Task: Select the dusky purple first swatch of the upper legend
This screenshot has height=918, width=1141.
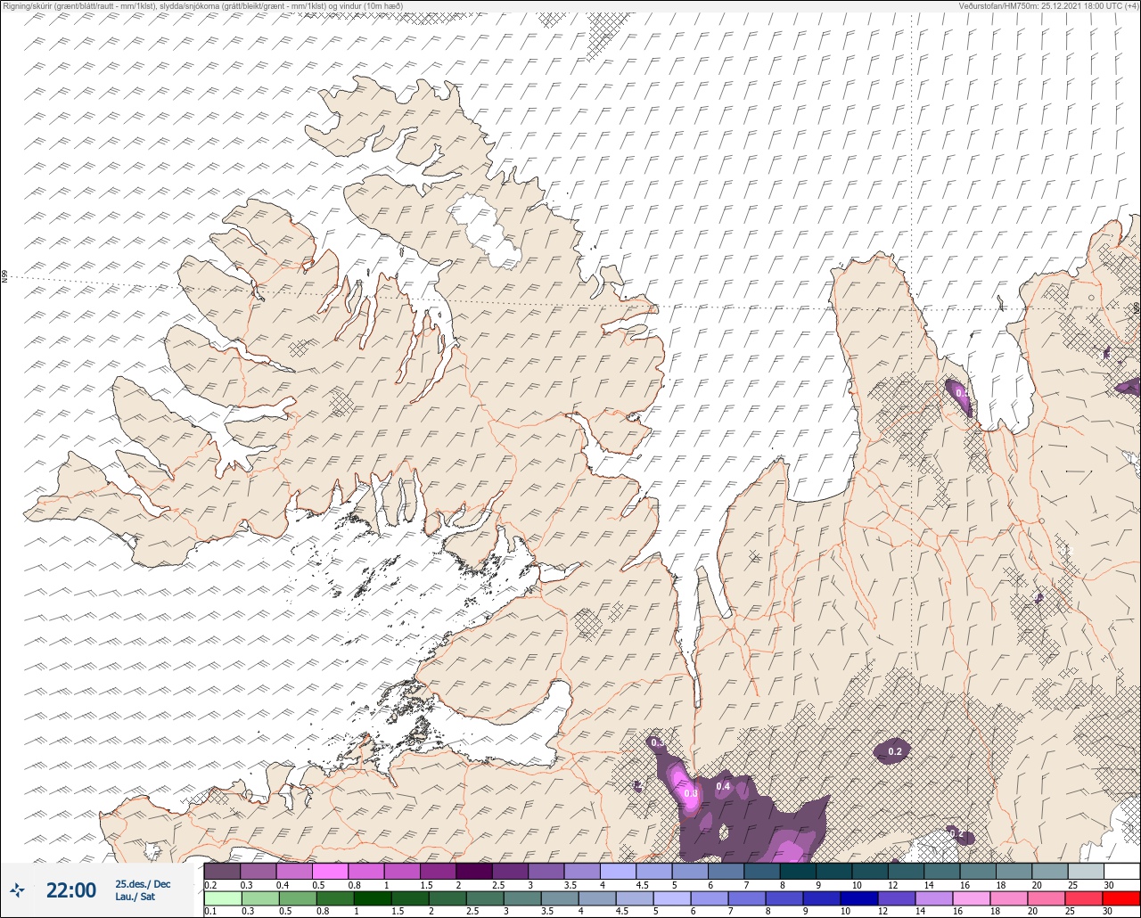Action: [222, 871]
